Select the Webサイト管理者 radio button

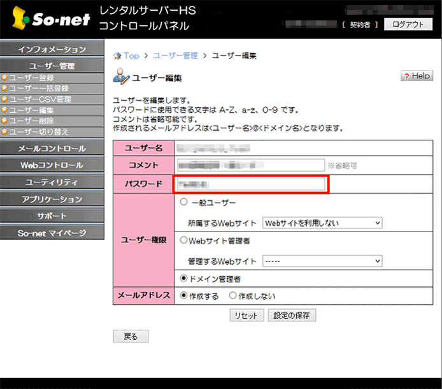[183, 241]
